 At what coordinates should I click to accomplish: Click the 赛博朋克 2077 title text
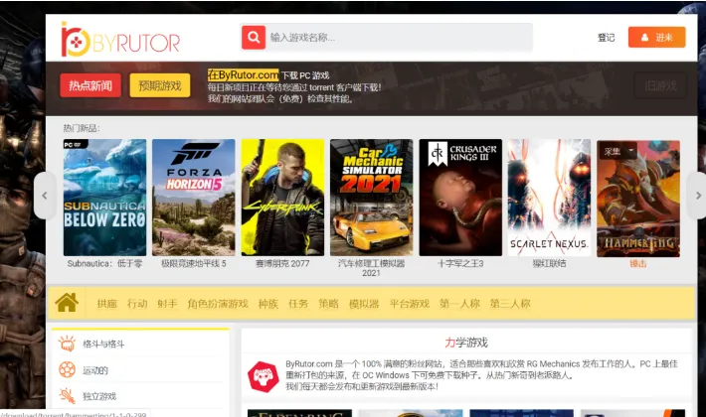point(282,264)
